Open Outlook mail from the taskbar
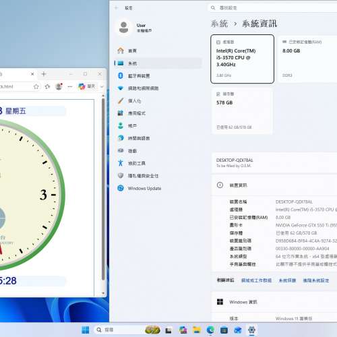This screenshot has height=337, width=337. coord(238,330)
